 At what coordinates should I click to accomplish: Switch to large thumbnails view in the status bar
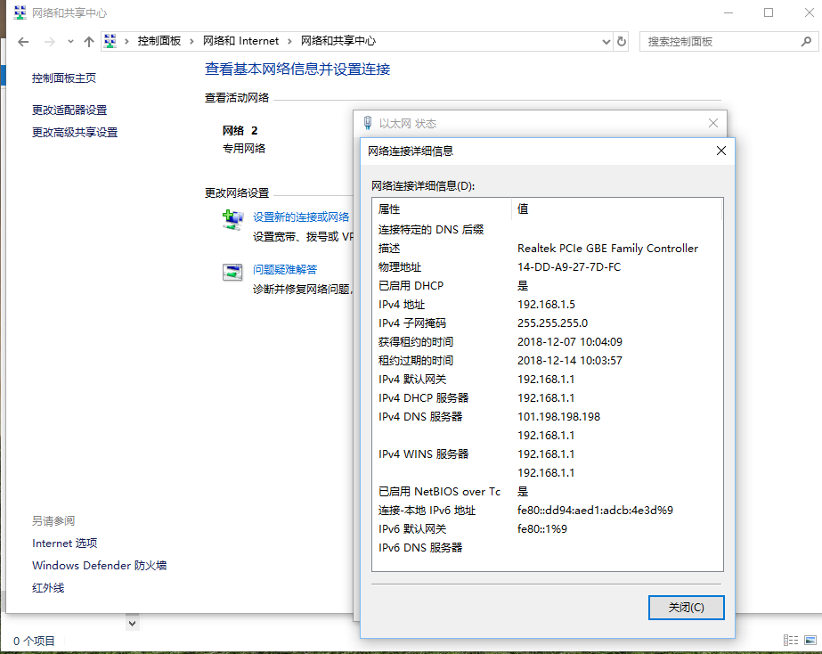tap(809, 640)
